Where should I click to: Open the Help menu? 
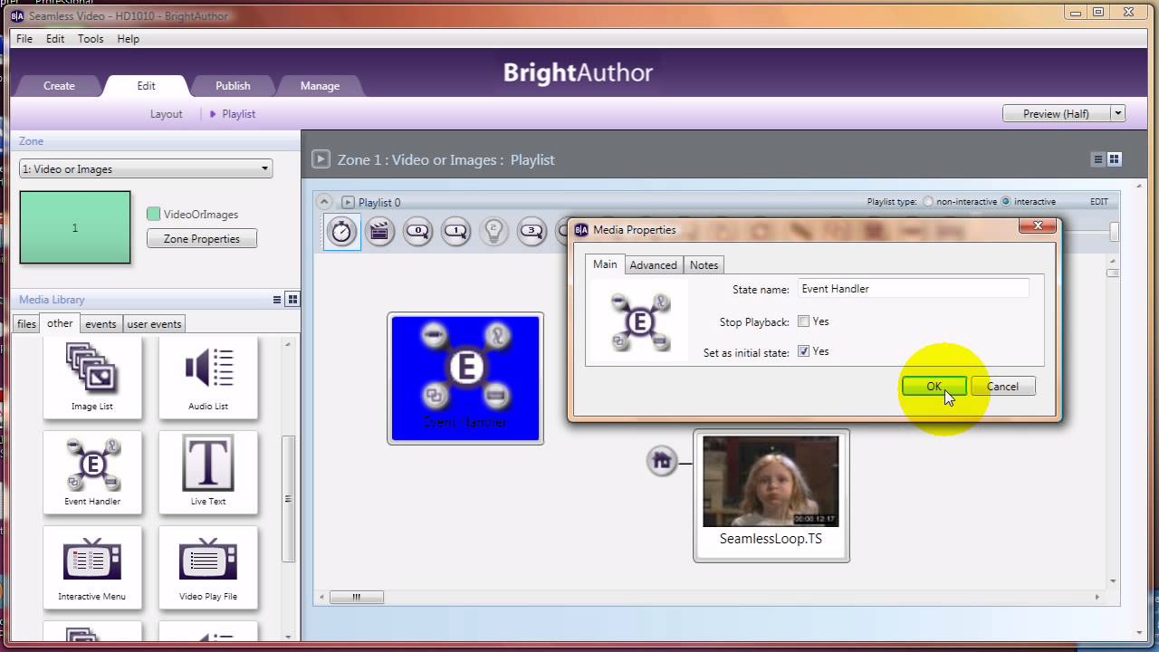[x=129, y=39]
